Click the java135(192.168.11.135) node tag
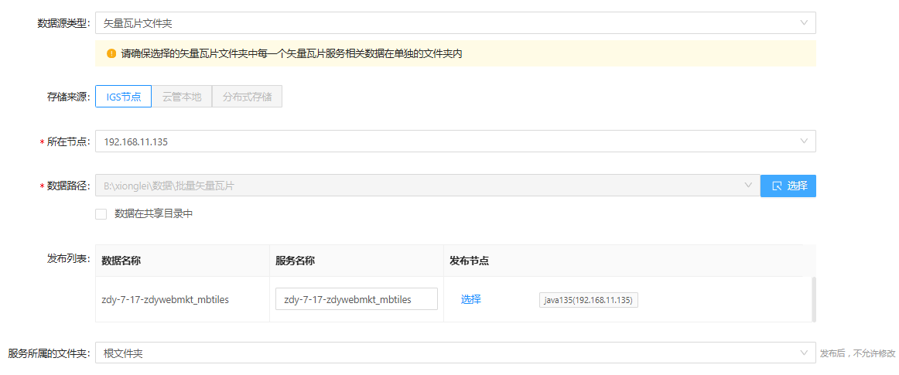This screenshot has width=899, height=375. tap(588, 300)
